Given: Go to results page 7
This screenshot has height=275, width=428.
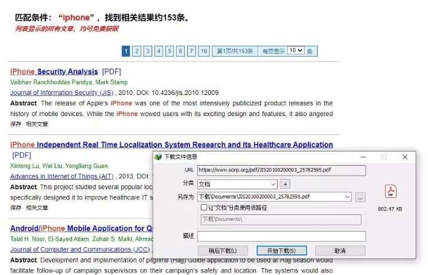Looking at the screenshot, I should [191, 51].
